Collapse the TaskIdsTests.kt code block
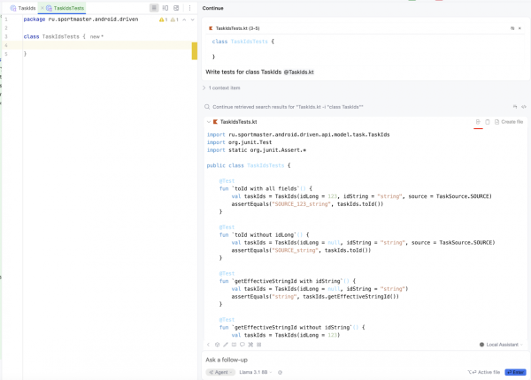Image resolution: width=531 pixels, height=380 pixels. (x=209, y=122)
